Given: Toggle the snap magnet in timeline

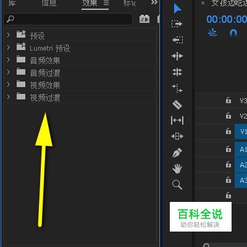Looking at the screenshot, I should point(233,33).
